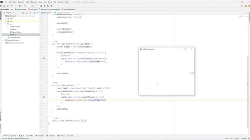This screenshot has height=140, width=250.
Task: Click the Synchronize/reload toolbar icon
Action: click(8, 6)
